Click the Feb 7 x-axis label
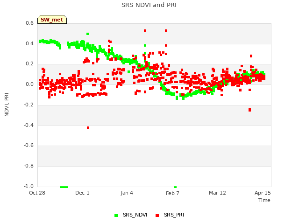The image size is (299, 224). click(172, 193)
